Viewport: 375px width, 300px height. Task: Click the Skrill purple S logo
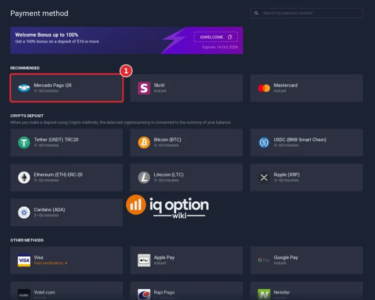[x=144, y=88]
